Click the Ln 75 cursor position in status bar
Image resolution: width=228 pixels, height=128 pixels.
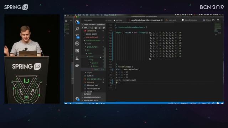click(173, 103)
